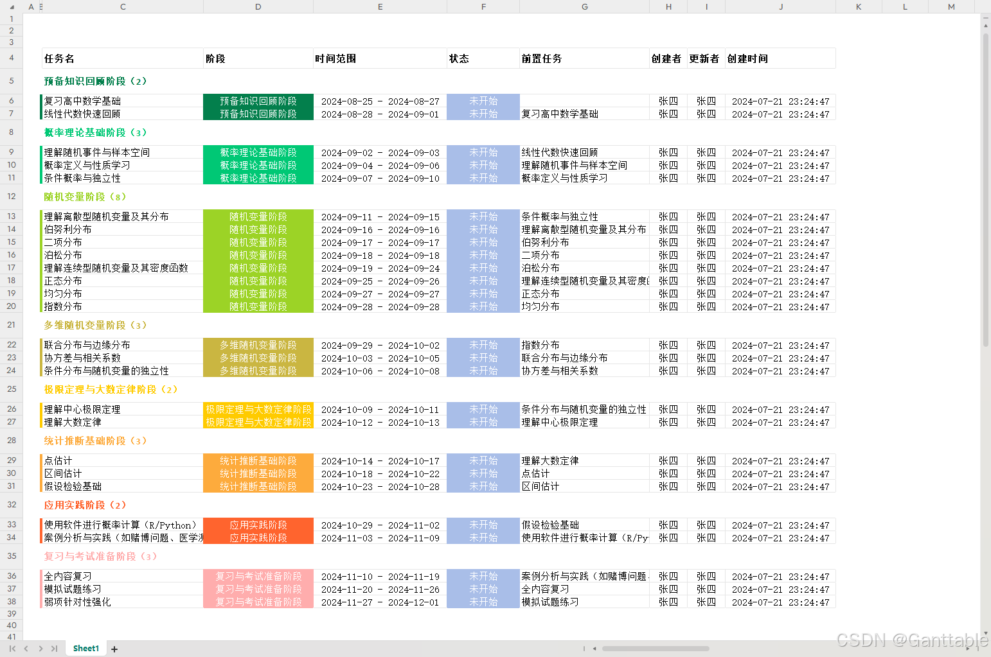Go to previous sheet arrow

26,649
